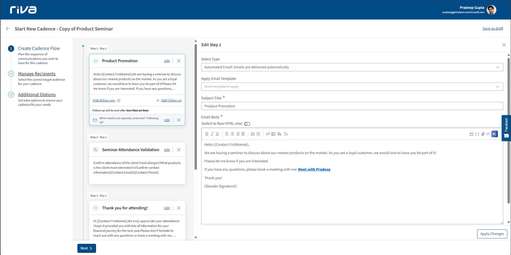The width and height of the screenshot is (511, 255).
Task: Click the Apply Changes button
Action: tap(492, 234)
